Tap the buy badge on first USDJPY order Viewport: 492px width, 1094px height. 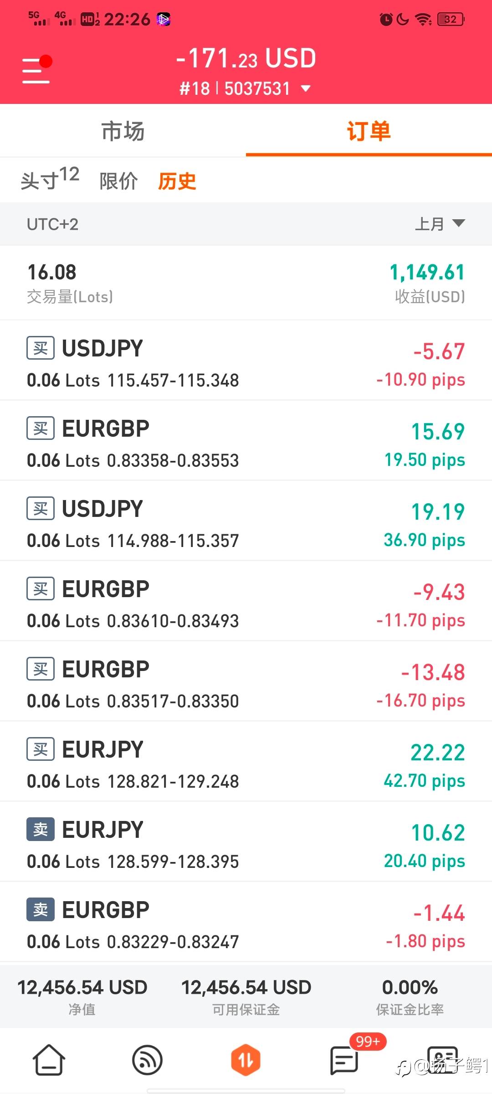coord(41,348)
